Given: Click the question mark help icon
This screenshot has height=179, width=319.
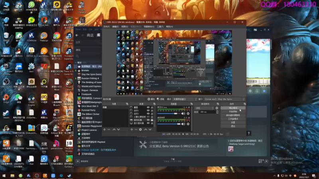Looking at the screenshot, I should [x=248, y=133].
